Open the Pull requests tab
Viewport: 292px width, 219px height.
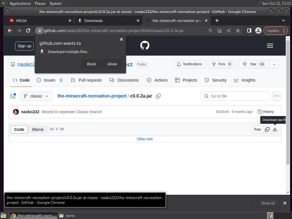pyautogui.click(x=86, y=80)
